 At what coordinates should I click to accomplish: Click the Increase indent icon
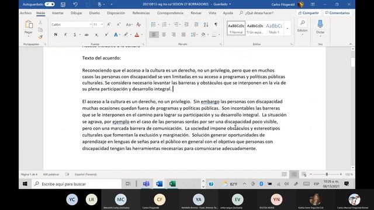click(196, 24)
